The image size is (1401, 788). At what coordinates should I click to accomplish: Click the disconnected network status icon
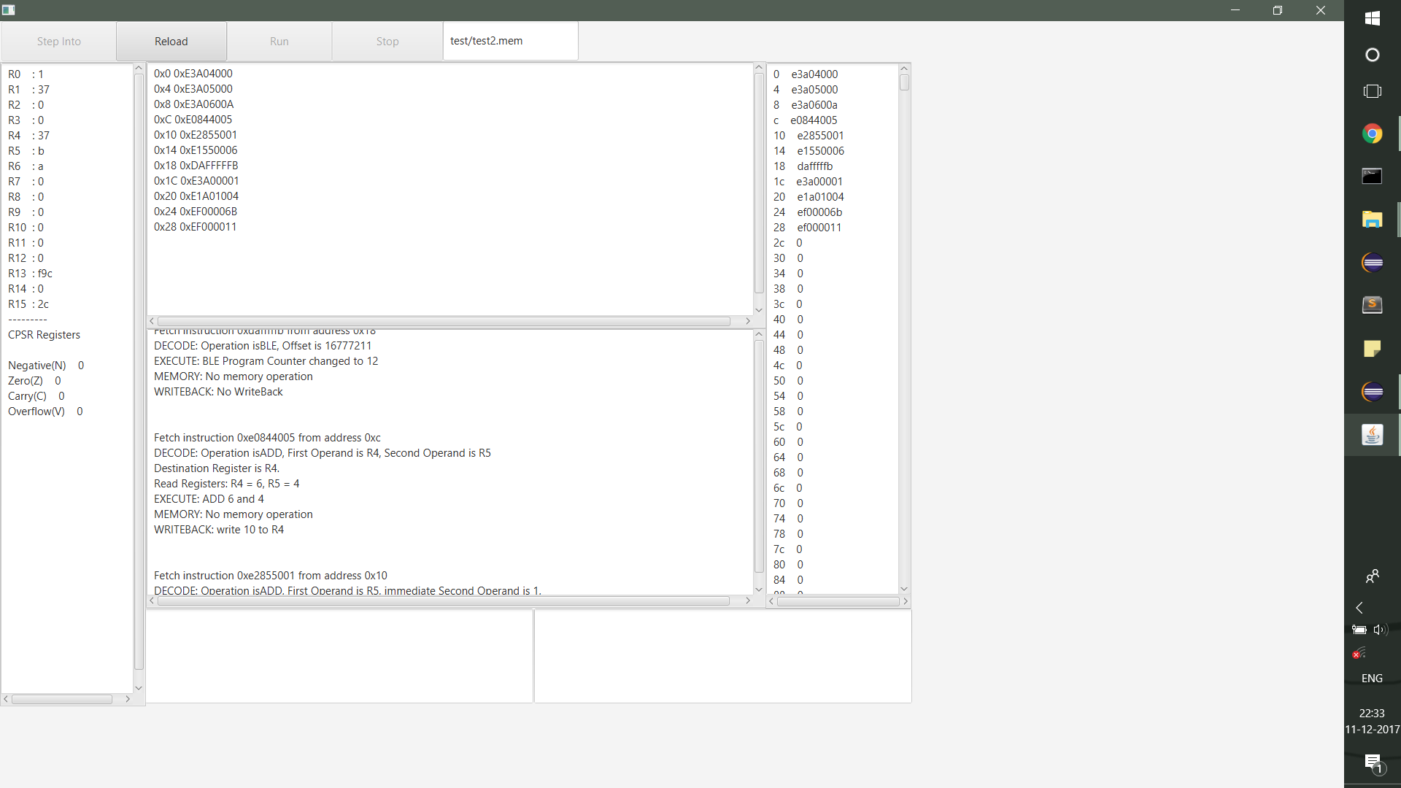click(x=1356, y=653)
